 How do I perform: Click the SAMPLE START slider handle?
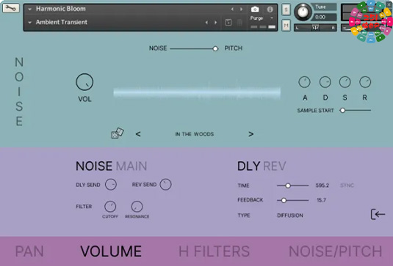pyautogui.click(x=342, y=110)
